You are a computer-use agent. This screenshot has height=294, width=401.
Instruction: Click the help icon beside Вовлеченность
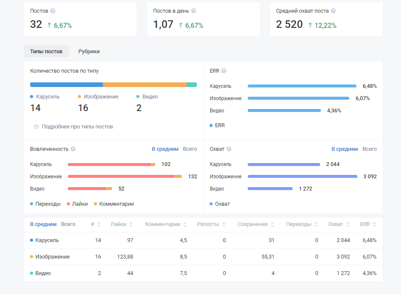pyautogui.click(x=73, y=149)
